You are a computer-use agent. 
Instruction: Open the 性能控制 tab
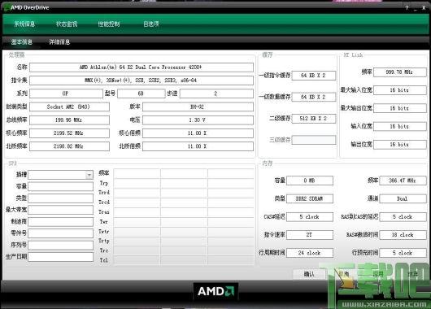pyautogui.click(x=109, y=24)
